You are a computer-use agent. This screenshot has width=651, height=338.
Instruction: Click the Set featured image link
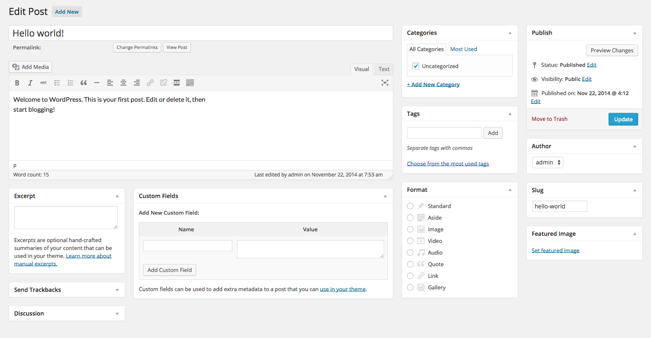(x=555, y=250)
